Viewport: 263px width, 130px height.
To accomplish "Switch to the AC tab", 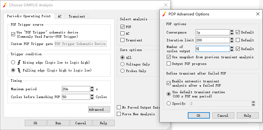I will [60, 16].
